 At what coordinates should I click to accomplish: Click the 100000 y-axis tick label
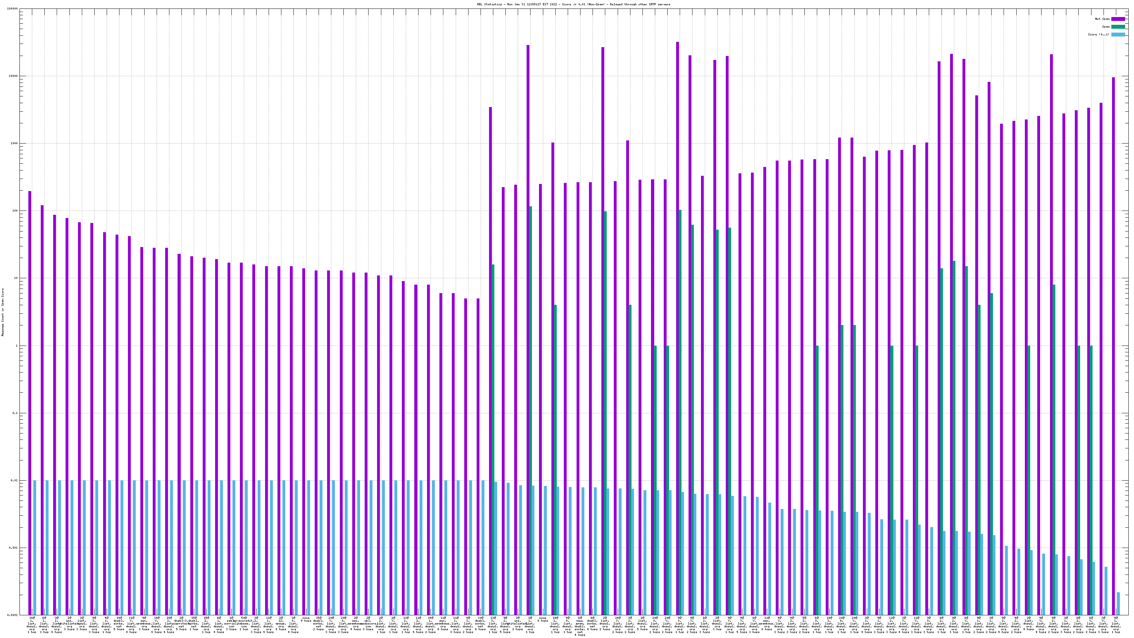(12, 9)
